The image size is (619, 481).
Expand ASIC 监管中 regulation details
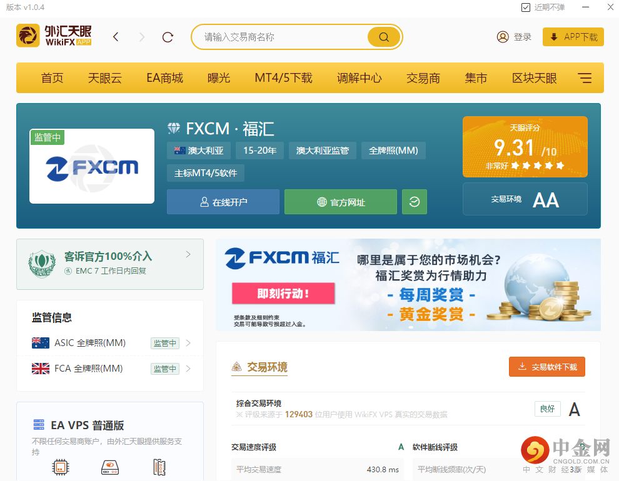click(x=189, y=342)
